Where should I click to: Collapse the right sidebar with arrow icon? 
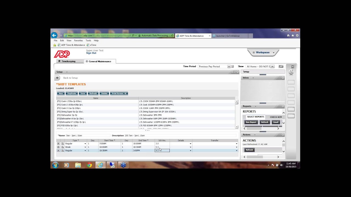tap(293, 67)
